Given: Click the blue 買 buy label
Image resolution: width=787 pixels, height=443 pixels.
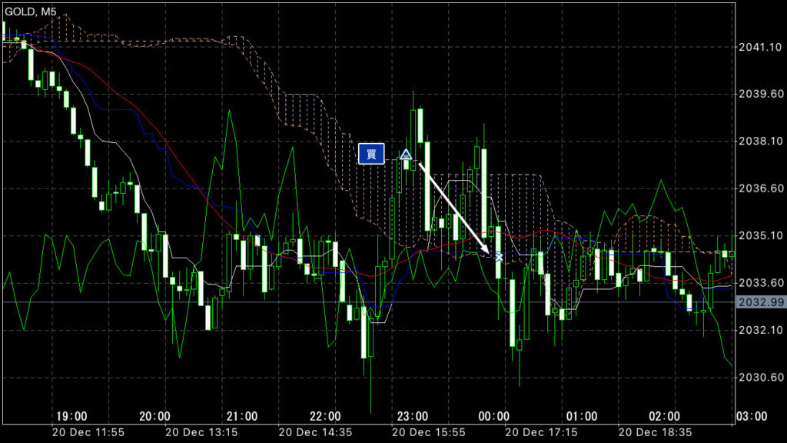Looking at the screenshot, I should pyautogui.click(x=370, y=154).
